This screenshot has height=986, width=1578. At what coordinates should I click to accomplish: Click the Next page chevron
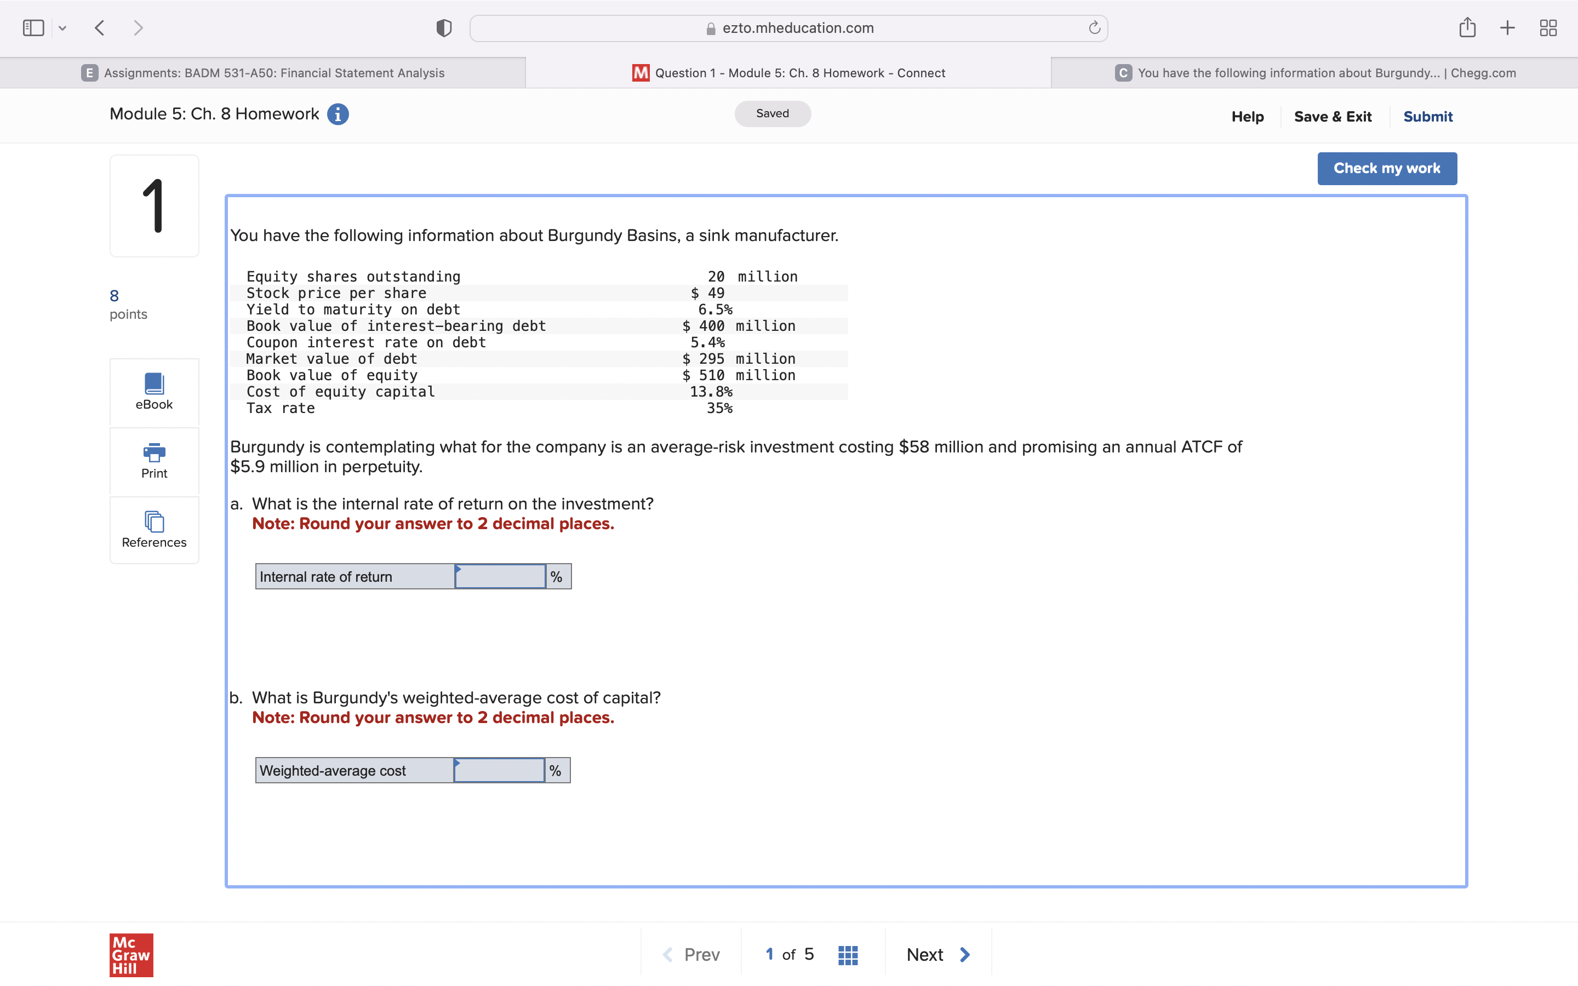(964, 953)
